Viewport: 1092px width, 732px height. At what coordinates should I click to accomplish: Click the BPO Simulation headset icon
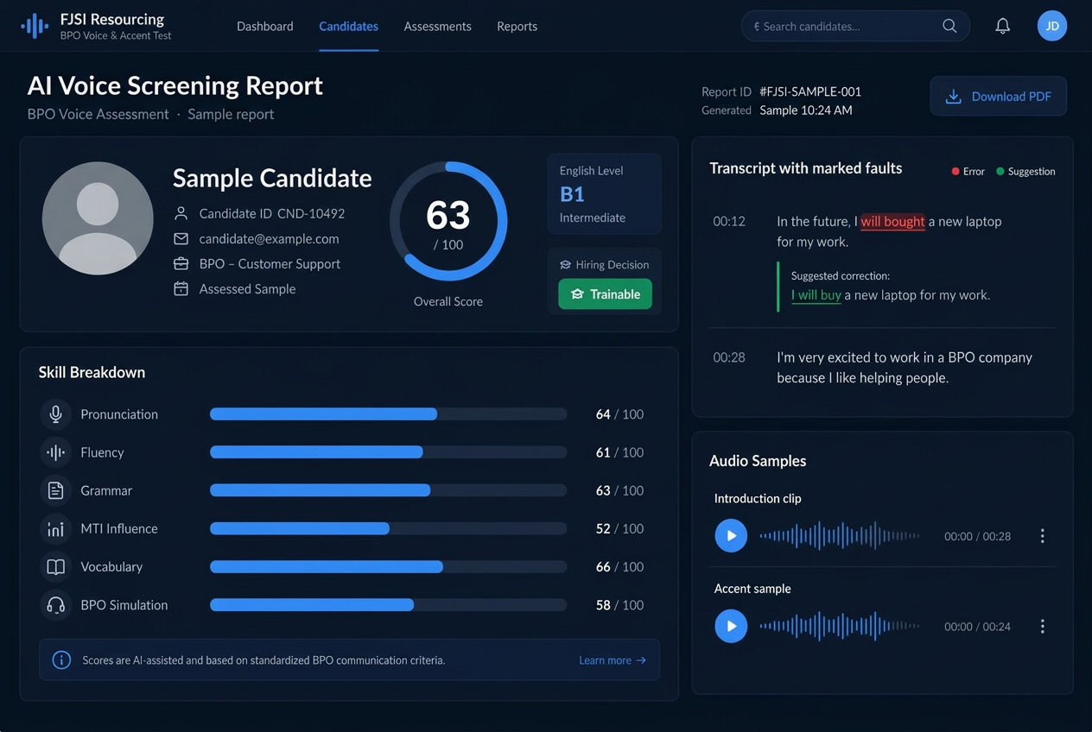tap(55, 605)
